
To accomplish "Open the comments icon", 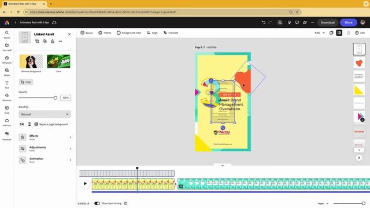I will click(297, 23).
